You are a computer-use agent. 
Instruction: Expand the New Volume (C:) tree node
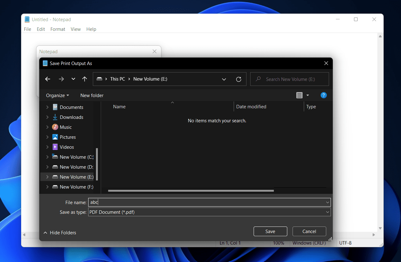47,157
